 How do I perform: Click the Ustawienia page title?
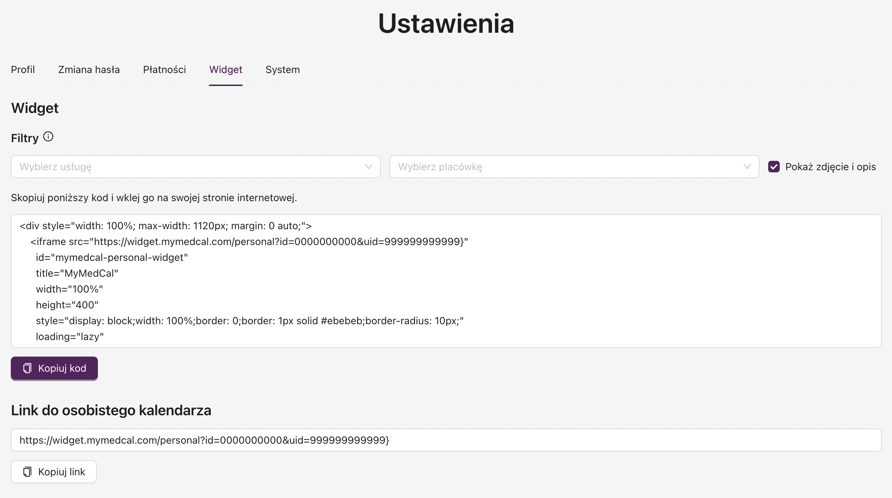pyautogui.click(x=446, y=23)
